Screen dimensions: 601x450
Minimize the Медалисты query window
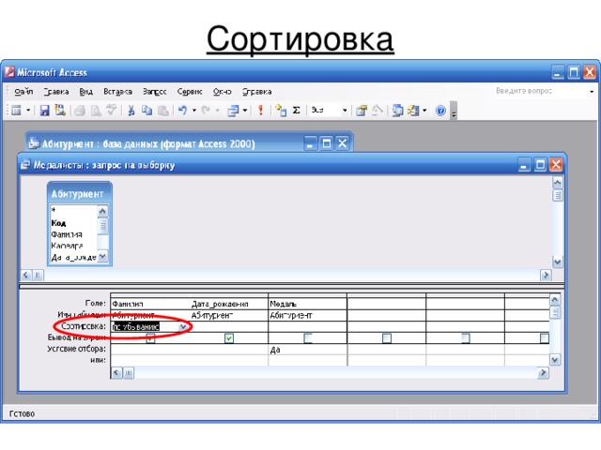524,165
